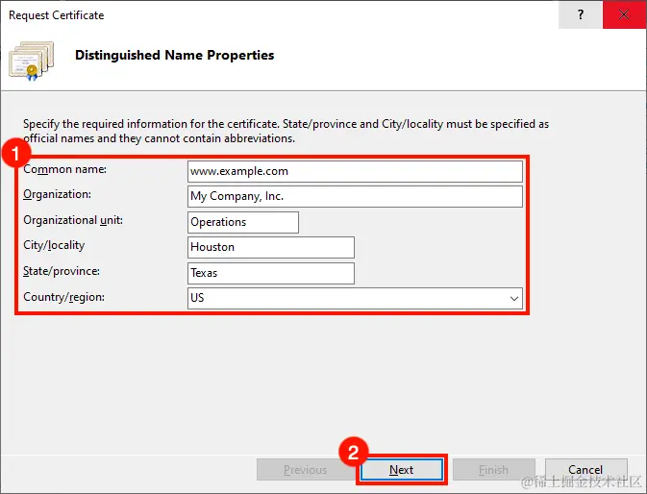Click the Organization label

(x=57, y=194)
